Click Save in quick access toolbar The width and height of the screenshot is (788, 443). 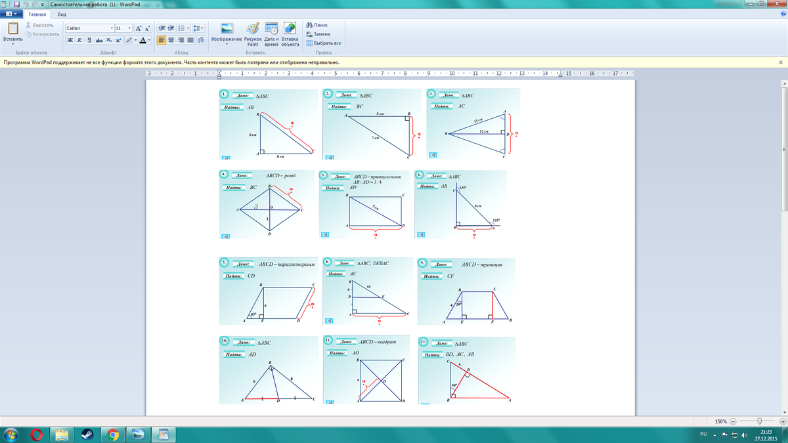pos(16,4)
